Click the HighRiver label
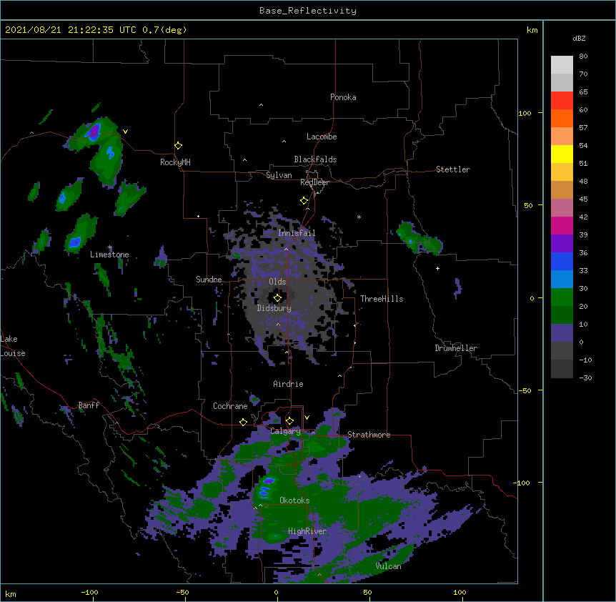This screenshot has height=602, width=616. pos(307,531)
